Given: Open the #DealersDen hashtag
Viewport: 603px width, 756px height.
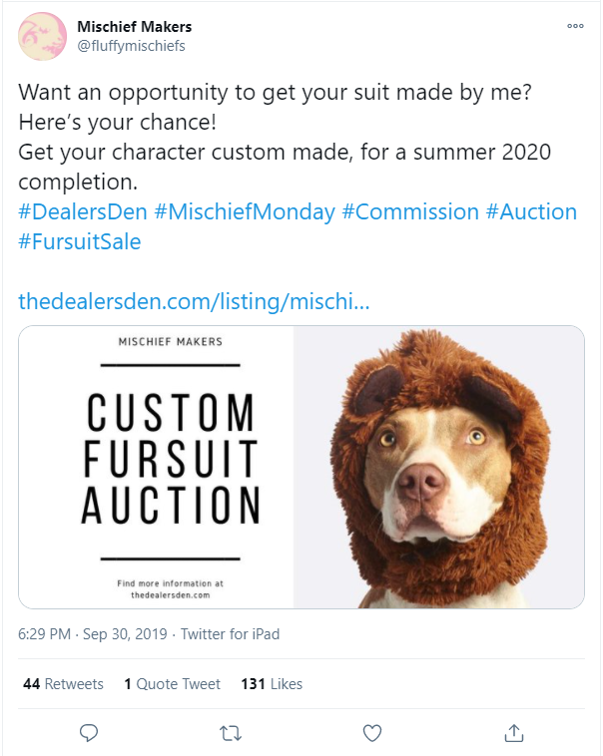Looking at the screenshot, I should pos(83,212).
